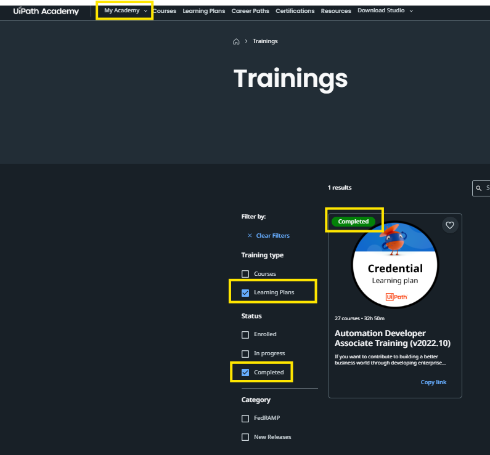Click the search magnifier icon
This screenshot has width=490, height=455.
tap(478, 188)
